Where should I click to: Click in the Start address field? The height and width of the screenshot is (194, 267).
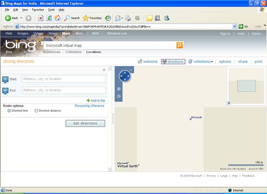64,79
